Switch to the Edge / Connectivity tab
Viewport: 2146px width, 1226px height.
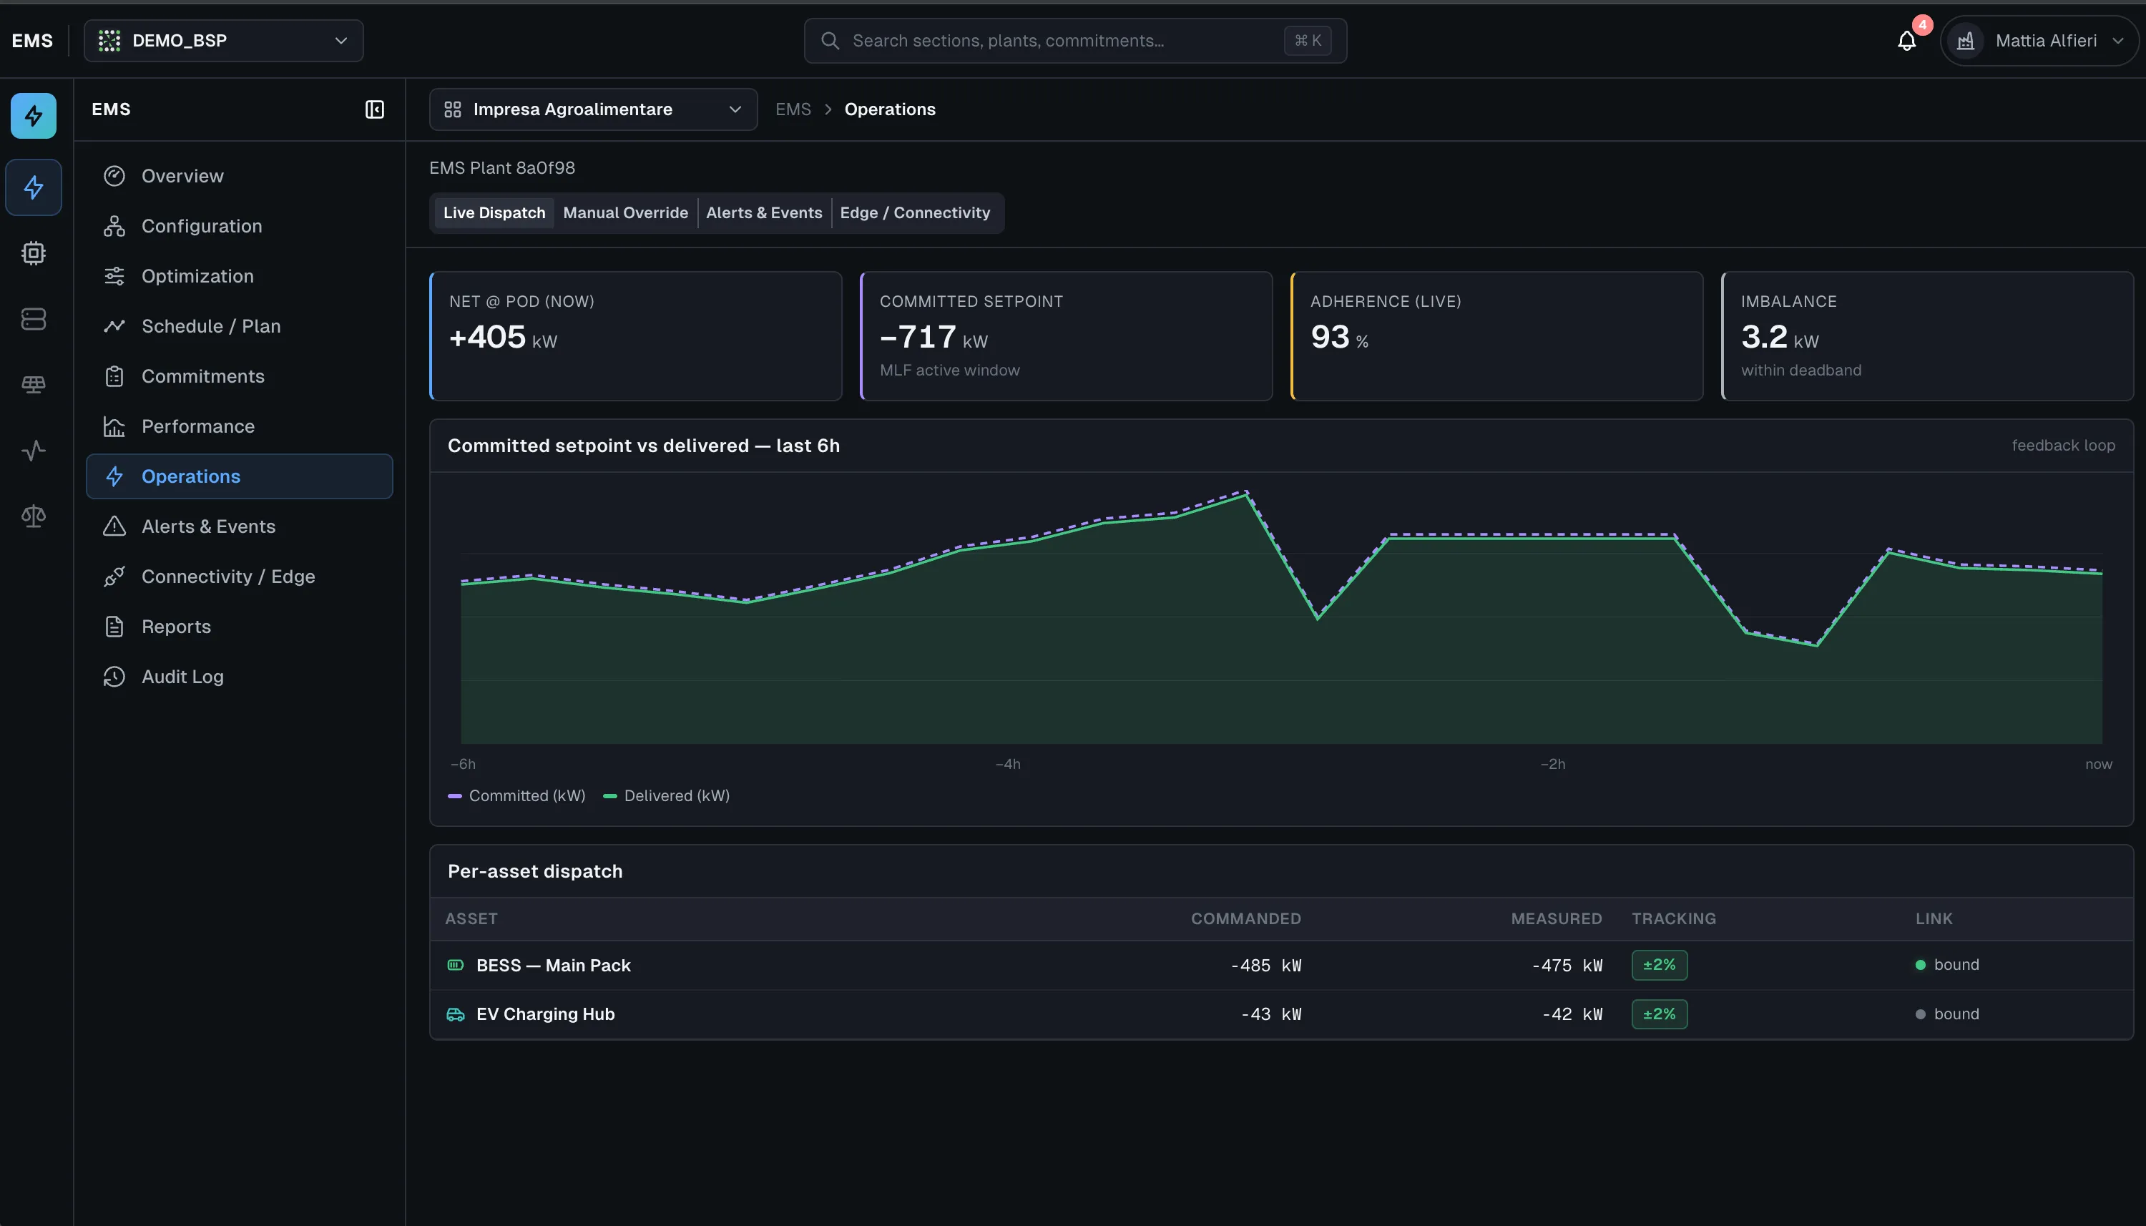(915, 213)
